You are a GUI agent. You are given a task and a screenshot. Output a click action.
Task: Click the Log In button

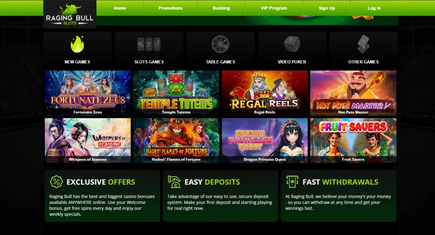374,8
